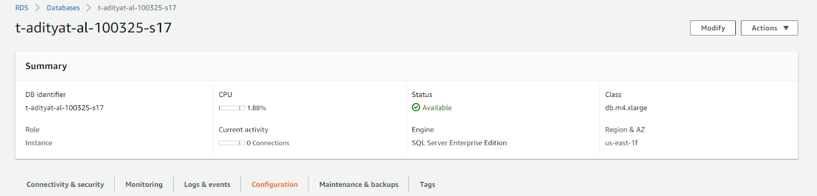Click SQL Server Enterprise Edition engine text

(459, 143)
